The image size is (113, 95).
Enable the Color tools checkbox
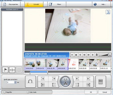[x=28, y=92]
